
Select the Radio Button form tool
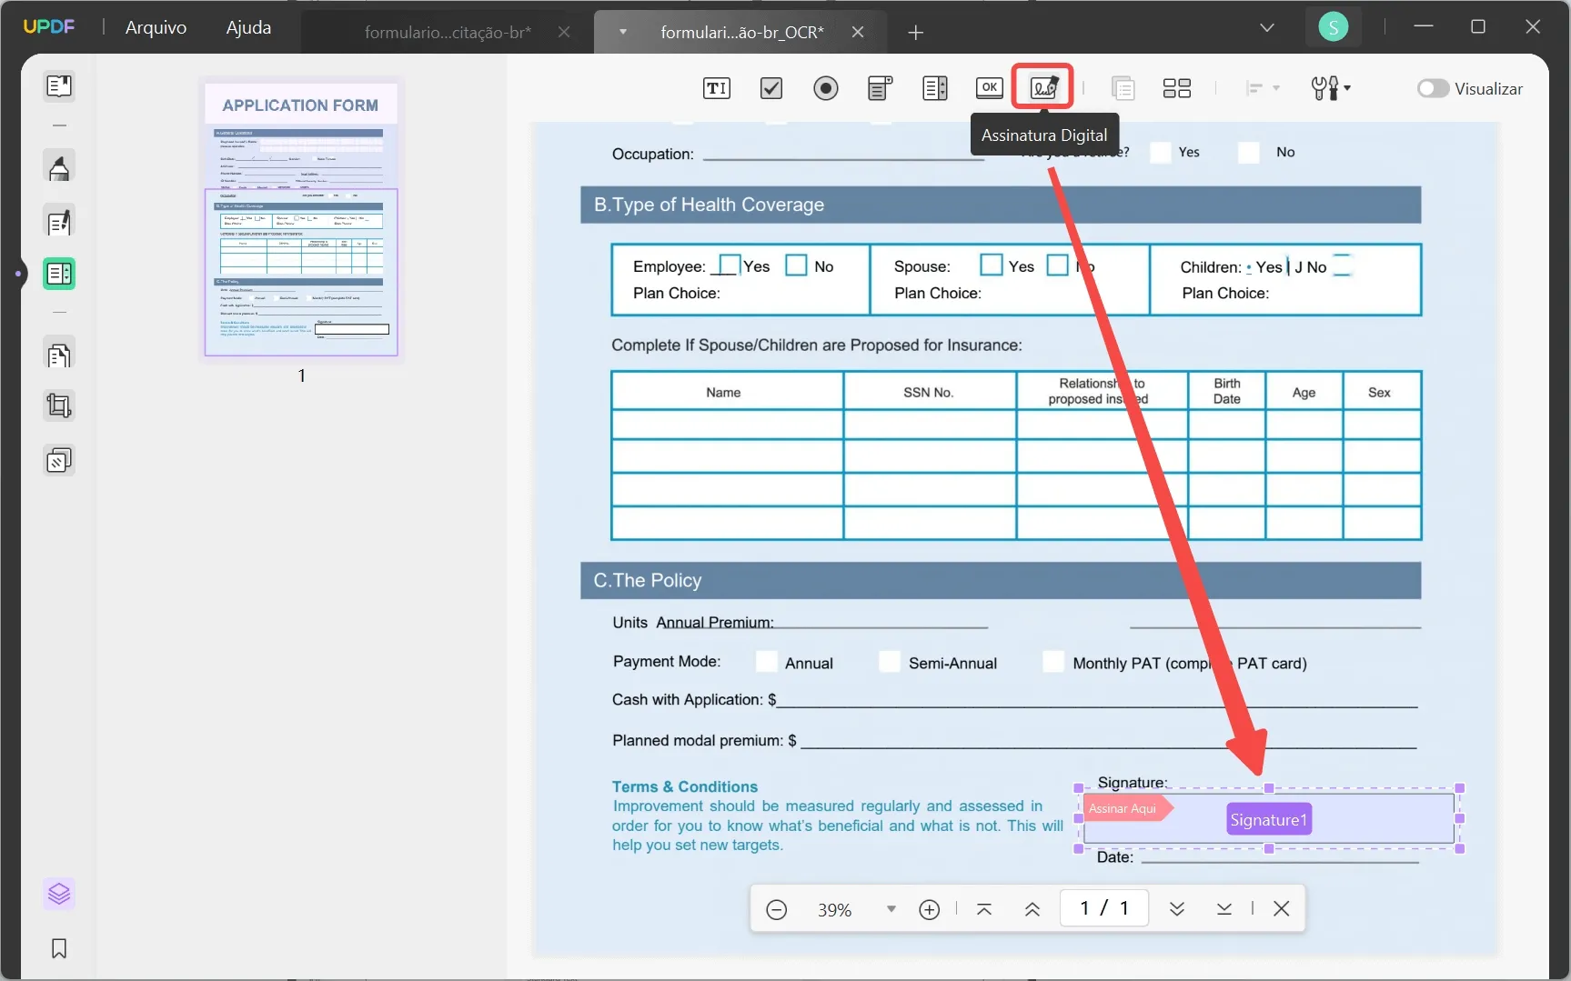pyautogui.click(x=825, y=88)
